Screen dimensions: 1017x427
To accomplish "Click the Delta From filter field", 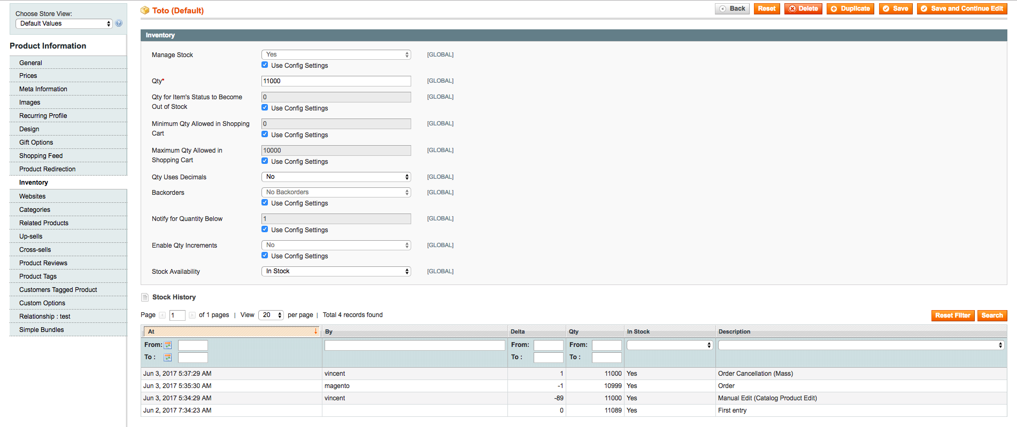I will [549, 345].
